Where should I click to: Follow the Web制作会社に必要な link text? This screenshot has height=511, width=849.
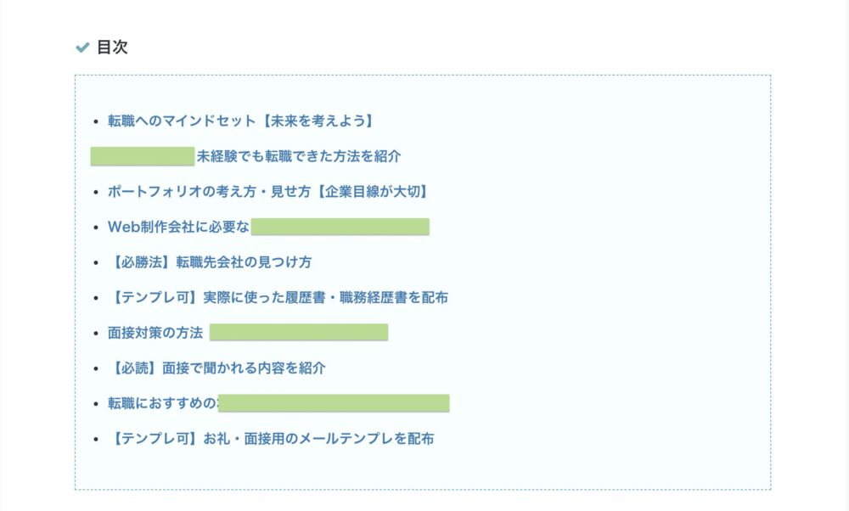pyautogui.click(x=178, y=227)
